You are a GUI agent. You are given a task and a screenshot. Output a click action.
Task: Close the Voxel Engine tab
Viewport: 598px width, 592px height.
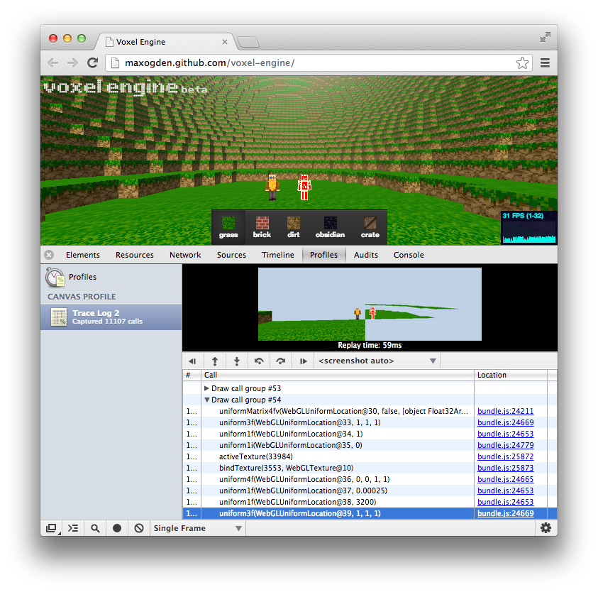pyautogui.click(x=225, y=42)
